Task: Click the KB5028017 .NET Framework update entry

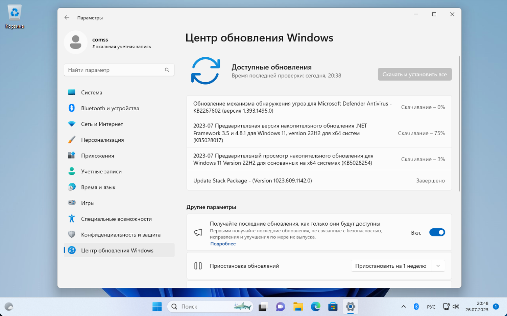Action: pyautogui.click(x=319, y=133)
